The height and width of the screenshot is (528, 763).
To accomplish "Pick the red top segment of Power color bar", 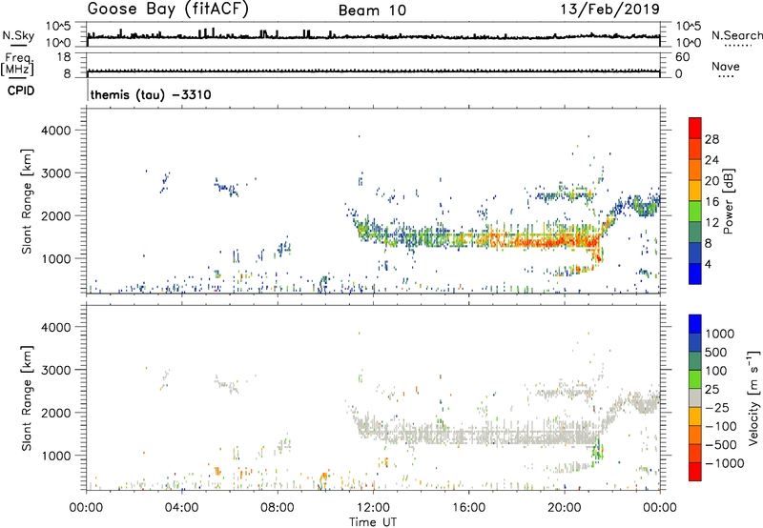I will point(695,128).
